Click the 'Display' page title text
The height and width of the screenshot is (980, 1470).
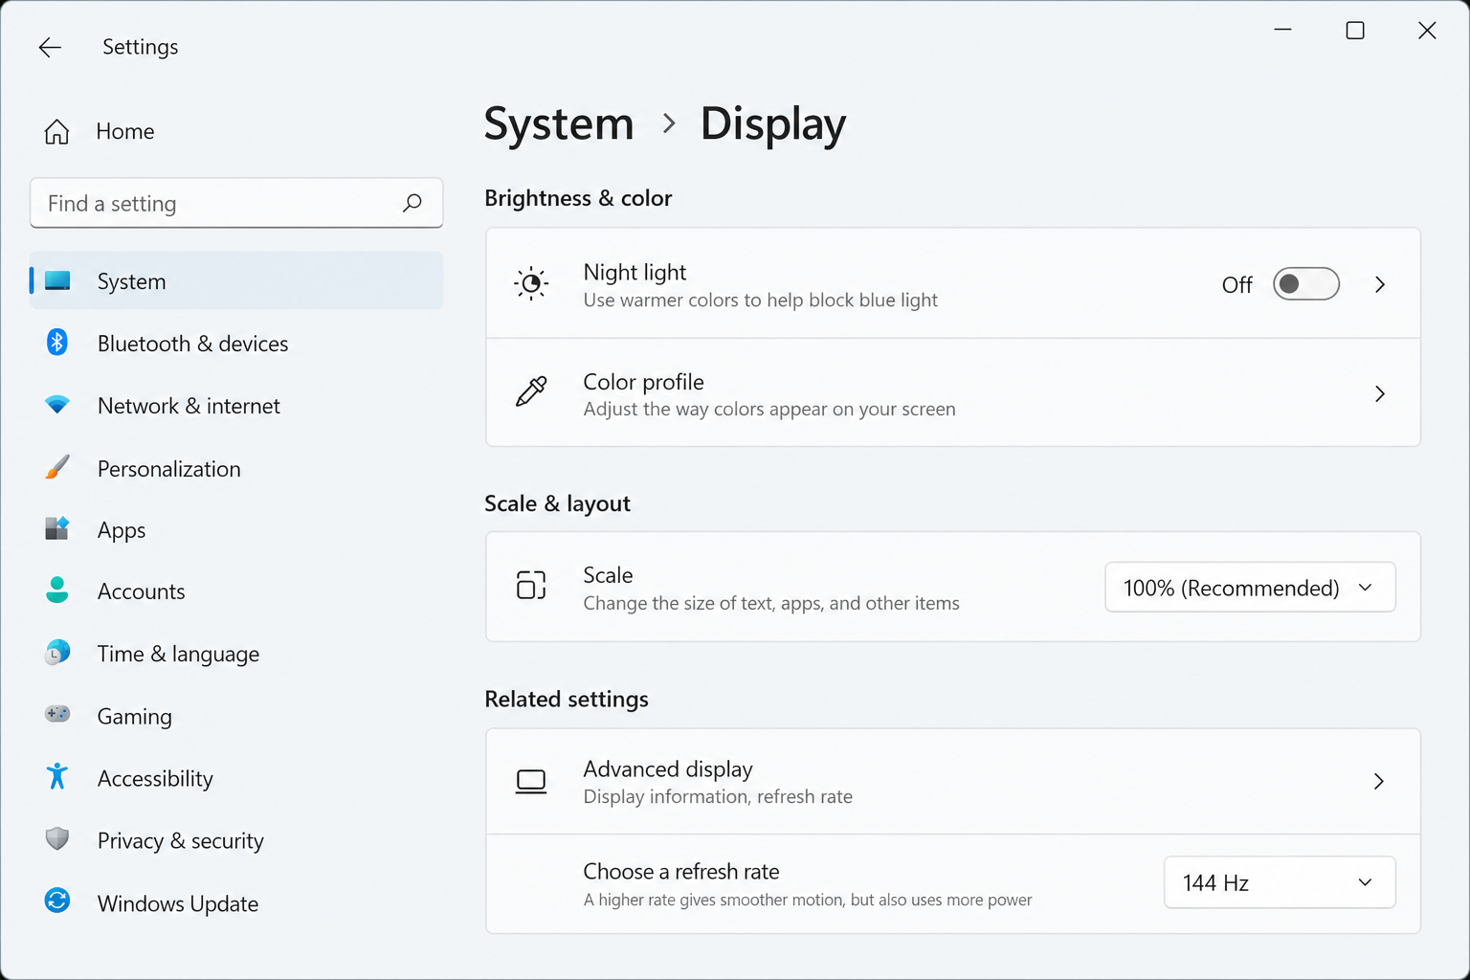pyautogui.click(x=773, y=124)
